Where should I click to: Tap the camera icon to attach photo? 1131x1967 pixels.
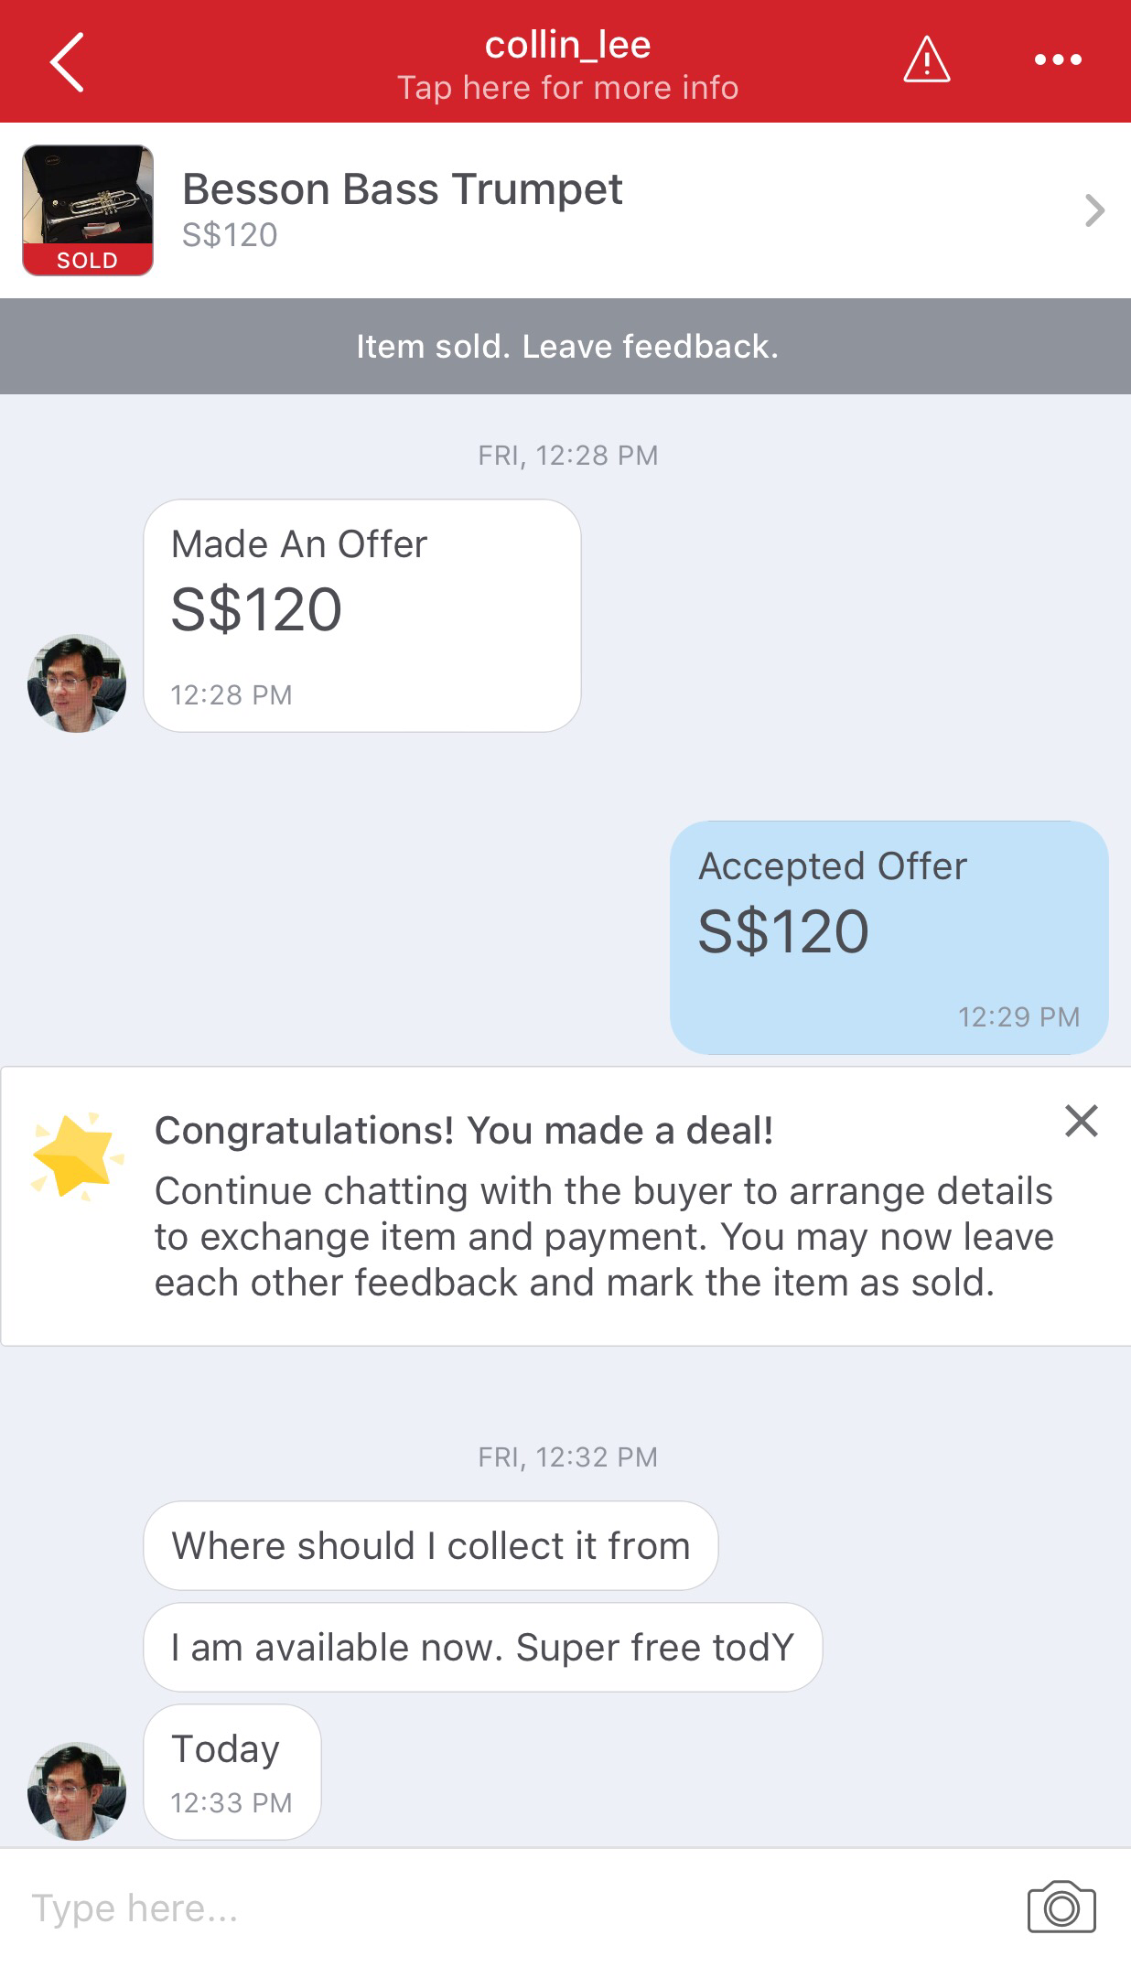1061,1908
